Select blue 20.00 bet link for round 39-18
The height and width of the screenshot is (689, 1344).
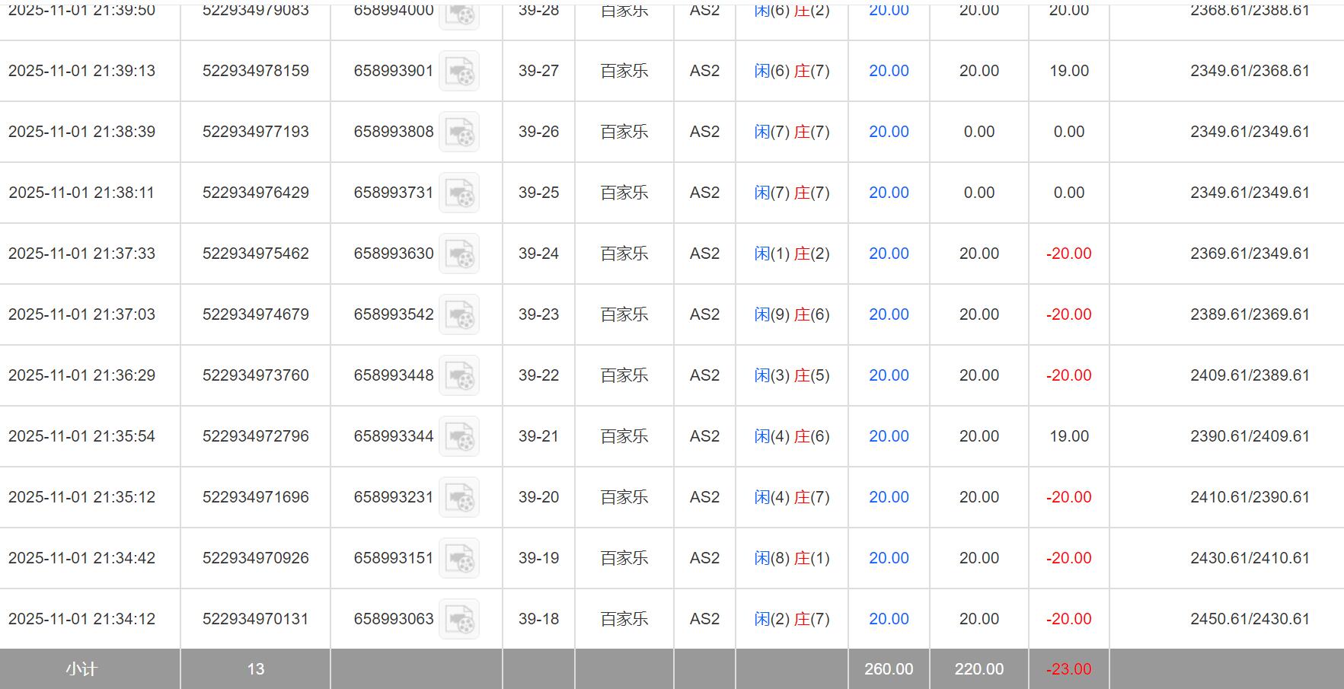pyautogui.click(x=889, y=619)
